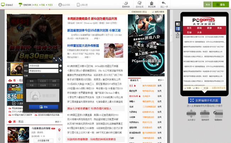Collapse the 效果 section chevron
Image resolution: width=231 pixels, height=143 pixels.
tap(43, 76)
